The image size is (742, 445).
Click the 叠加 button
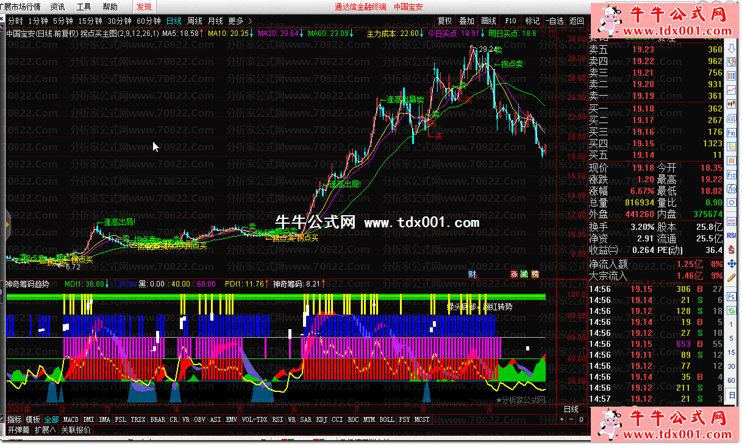pos(467,21)
